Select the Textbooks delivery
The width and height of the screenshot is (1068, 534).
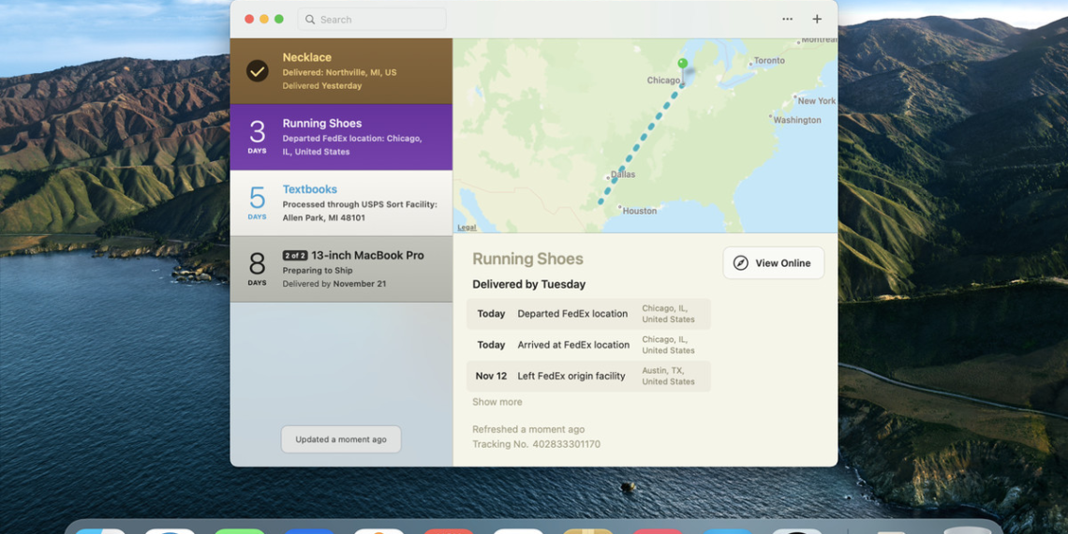pos(341,203)
